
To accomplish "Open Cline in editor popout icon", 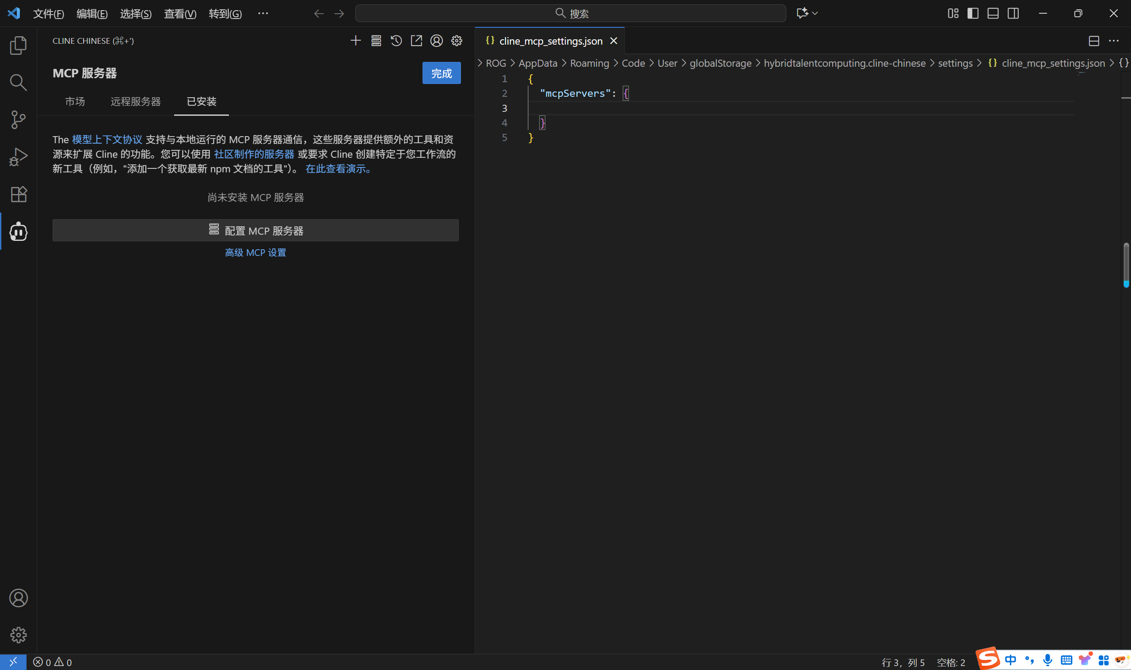I will 416,41.
